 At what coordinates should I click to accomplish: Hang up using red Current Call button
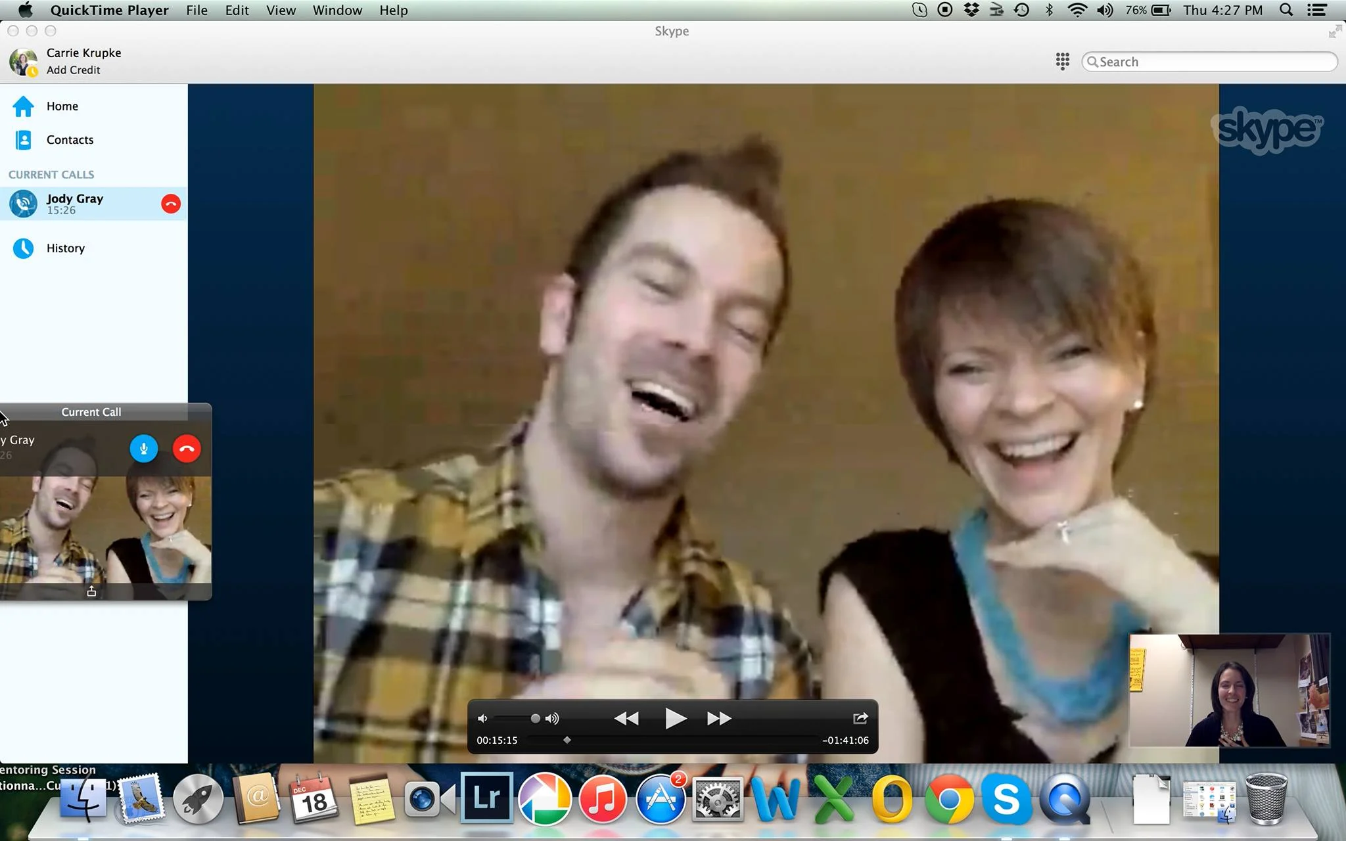pyautogui.click(x=187, y=449)
